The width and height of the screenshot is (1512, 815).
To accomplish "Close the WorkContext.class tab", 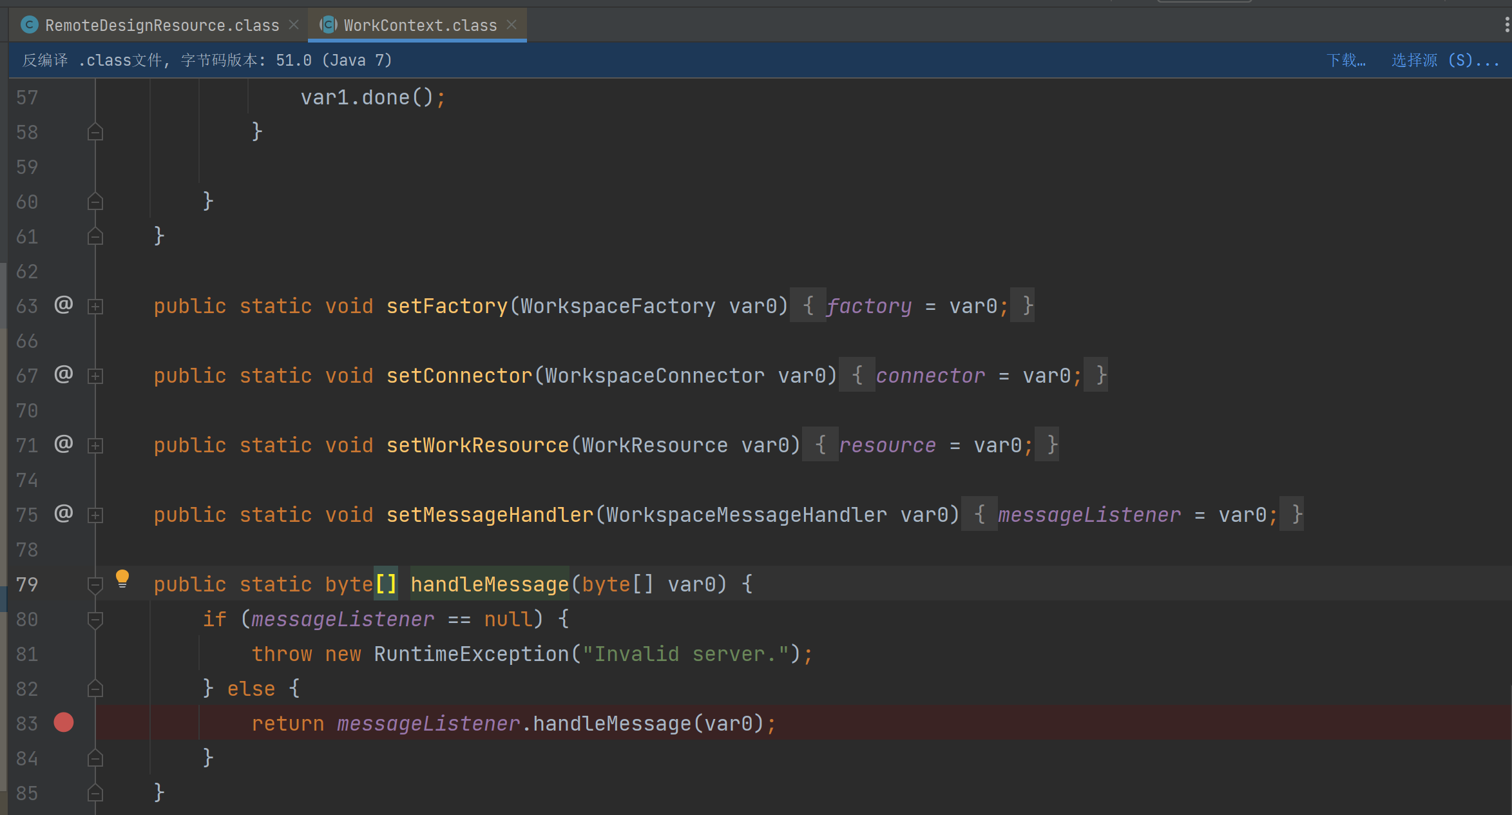I will (512, 24).
